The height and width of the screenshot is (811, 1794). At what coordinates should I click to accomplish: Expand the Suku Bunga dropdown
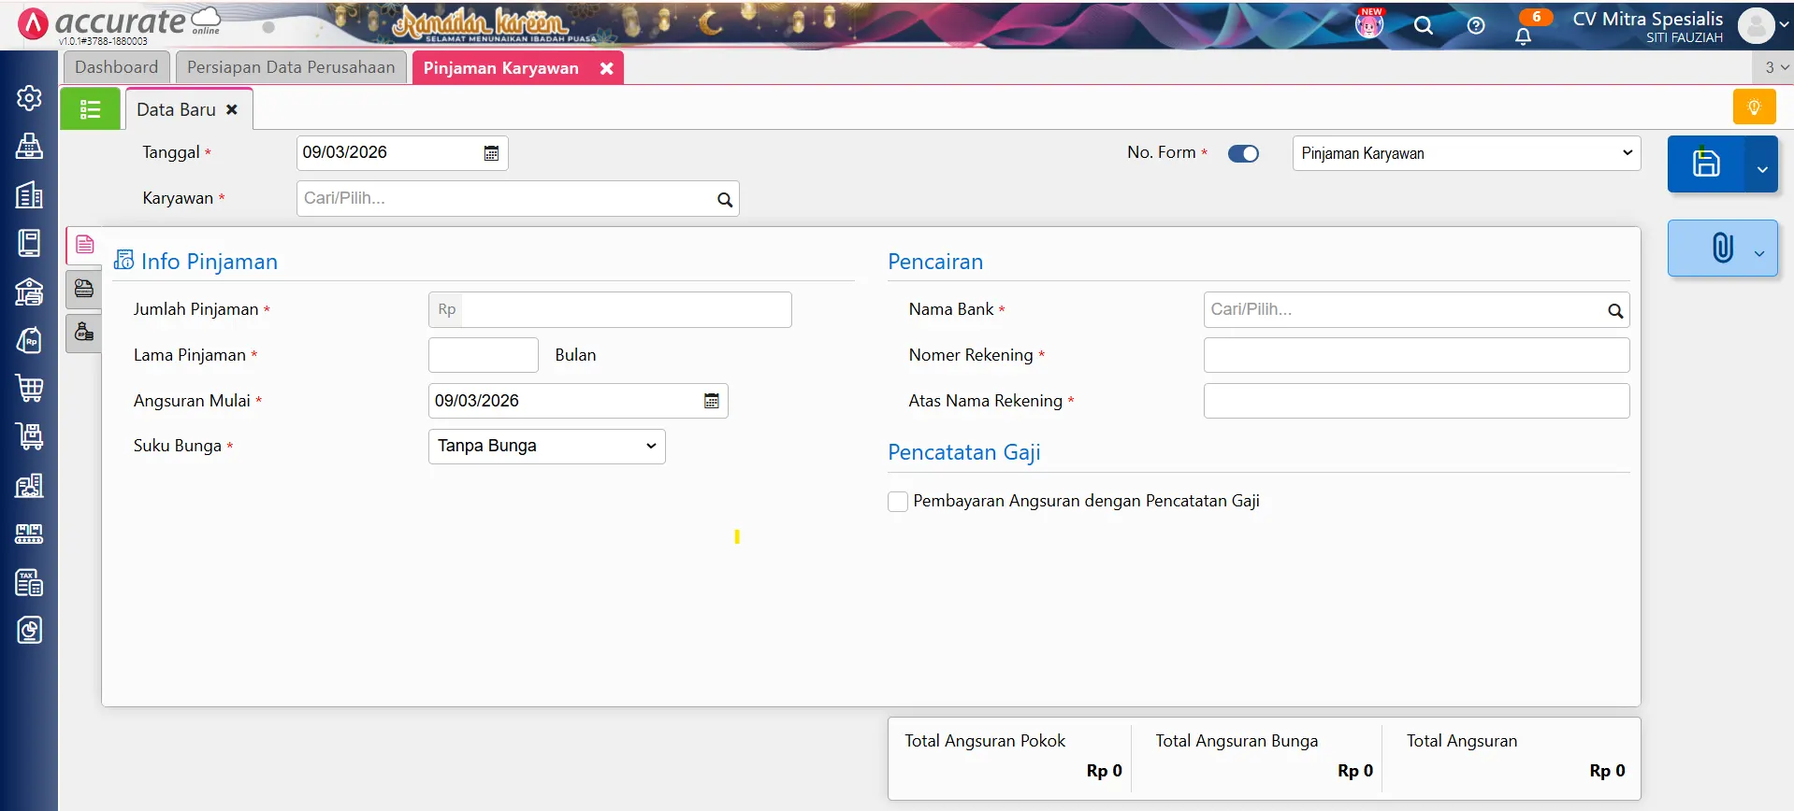(x=546, y=447)
